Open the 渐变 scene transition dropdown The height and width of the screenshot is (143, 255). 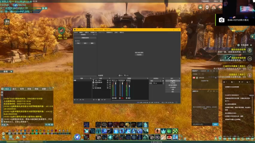[156, 81]
